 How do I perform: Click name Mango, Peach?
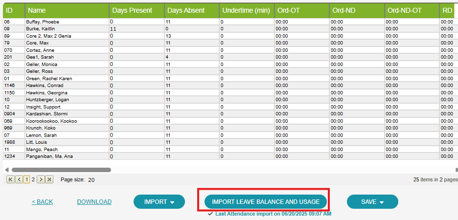[42, 150]
